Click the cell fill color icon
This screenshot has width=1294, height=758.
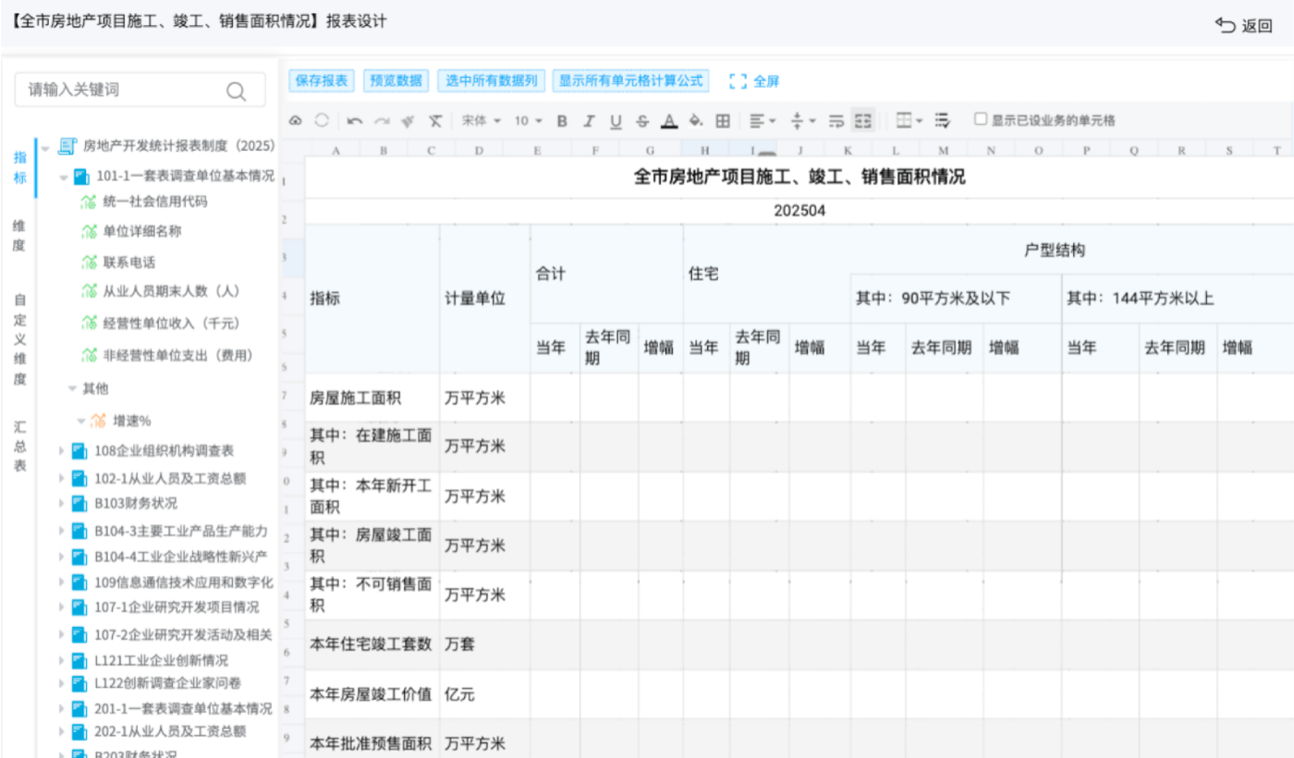tap(693, 120)
